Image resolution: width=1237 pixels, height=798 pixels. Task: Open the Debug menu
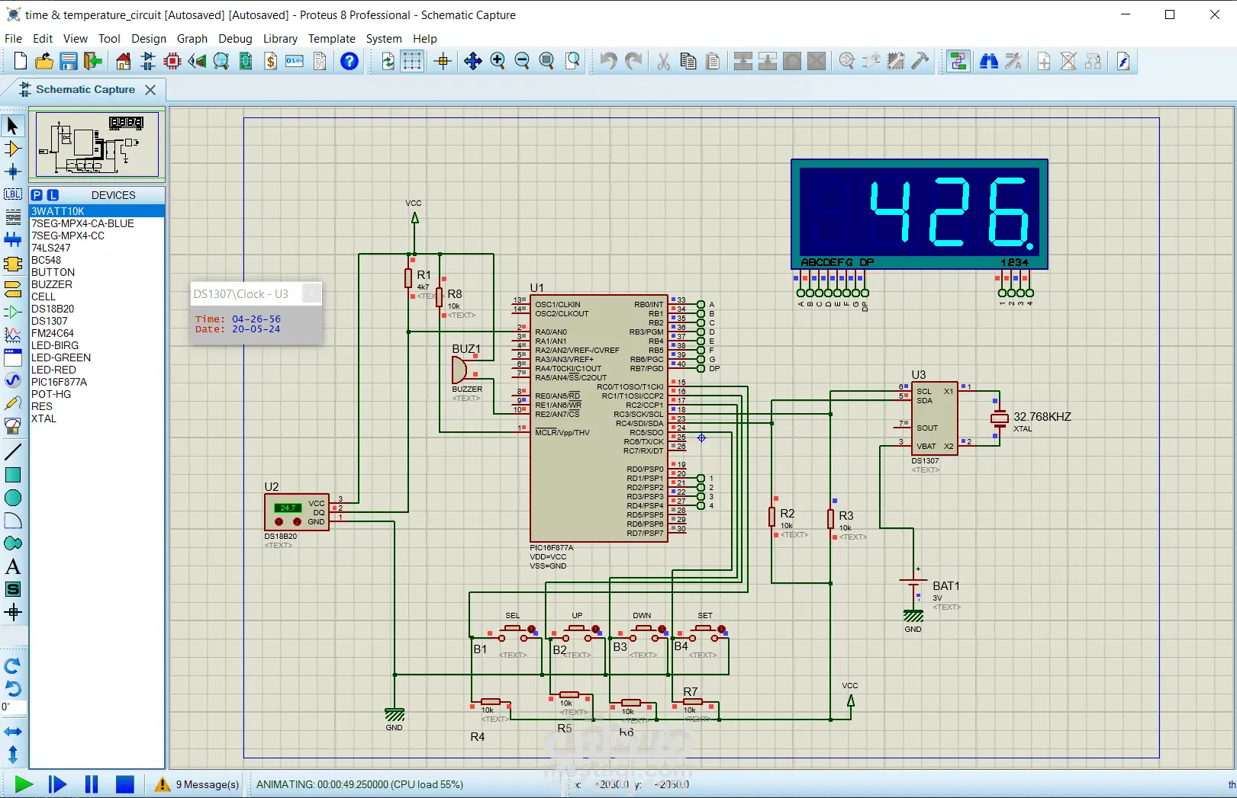(235, 39)
